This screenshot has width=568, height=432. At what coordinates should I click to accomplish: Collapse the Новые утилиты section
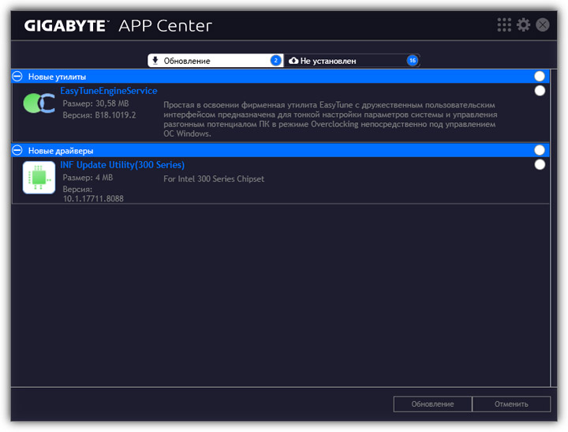pos(17,76)
